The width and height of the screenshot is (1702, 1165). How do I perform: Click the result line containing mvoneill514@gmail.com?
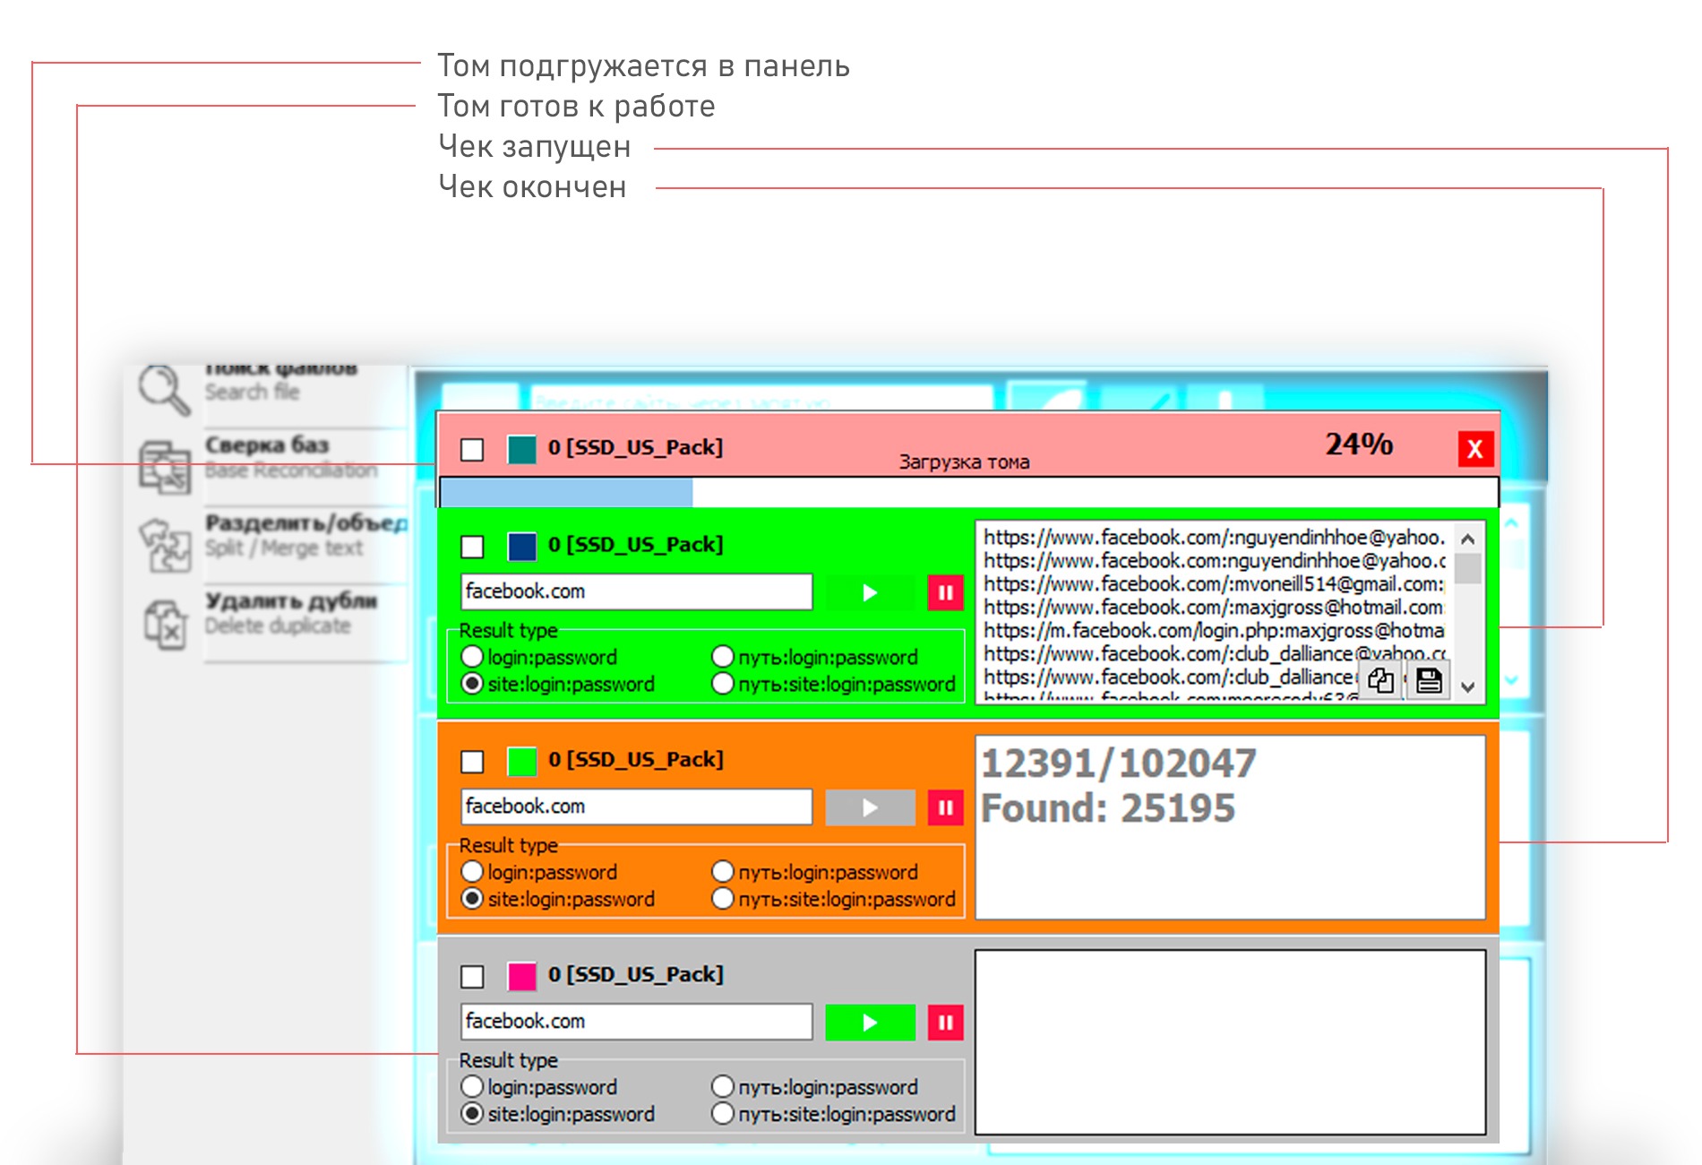tap(1214, 584)
